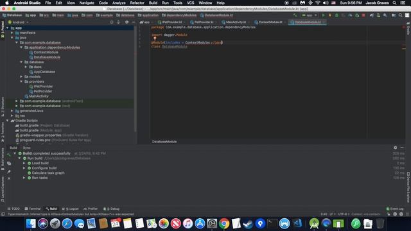This screenshot has height=231, width=411.
Task: Open the TODO tool window
Action: pyautogui.click(x=13, y=209)
